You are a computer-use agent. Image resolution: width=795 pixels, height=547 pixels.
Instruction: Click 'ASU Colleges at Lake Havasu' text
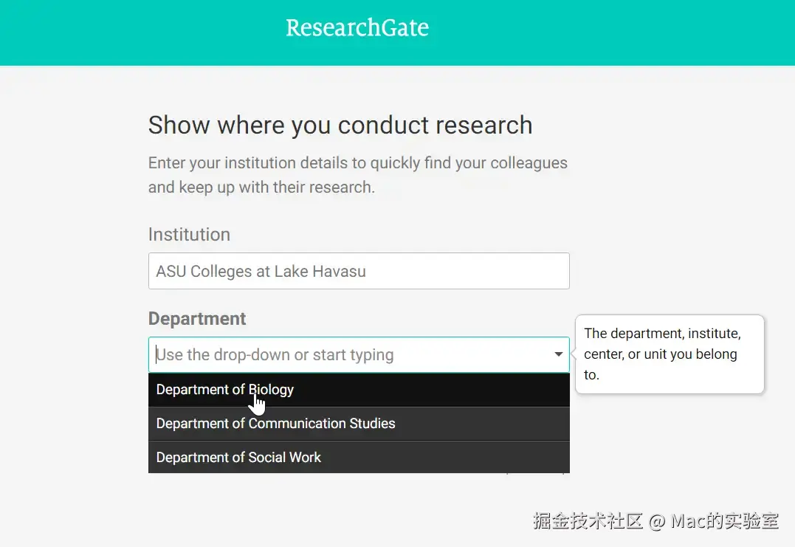pos(261,272)
